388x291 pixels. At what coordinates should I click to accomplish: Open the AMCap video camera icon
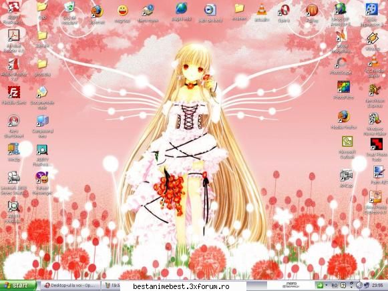pos(346,176)
